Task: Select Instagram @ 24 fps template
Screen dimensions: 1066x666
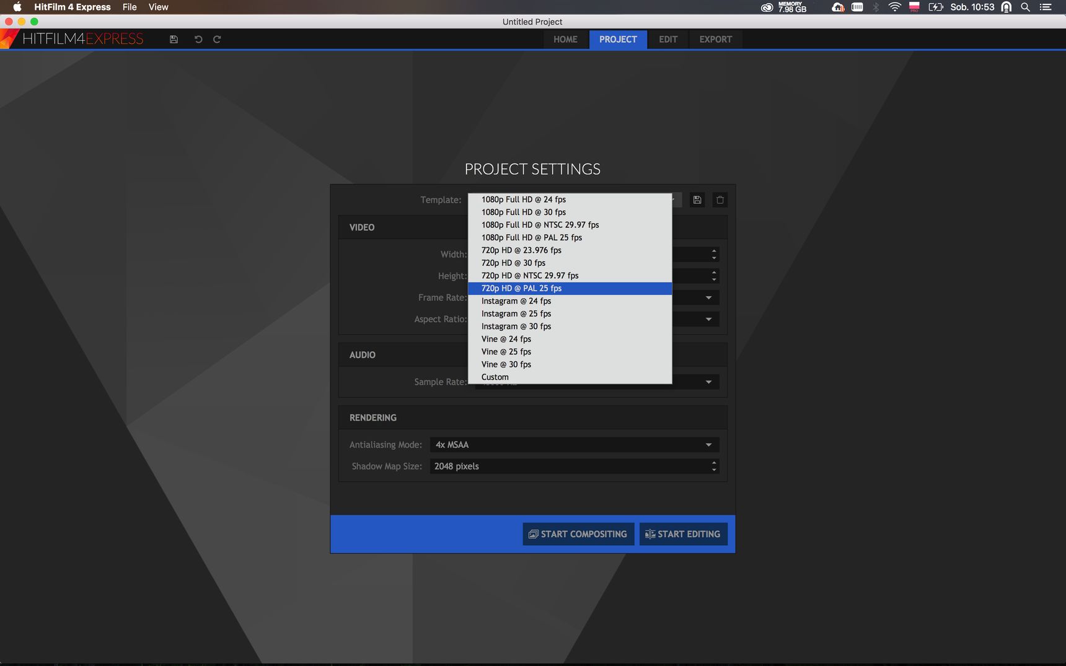Action: pyautogui.click(x=570, y=301)
